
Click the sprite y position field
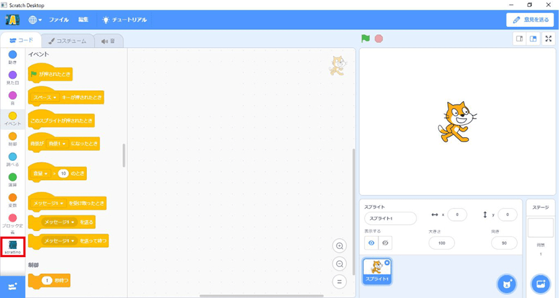pyautogui.click(x=507, y=215)
